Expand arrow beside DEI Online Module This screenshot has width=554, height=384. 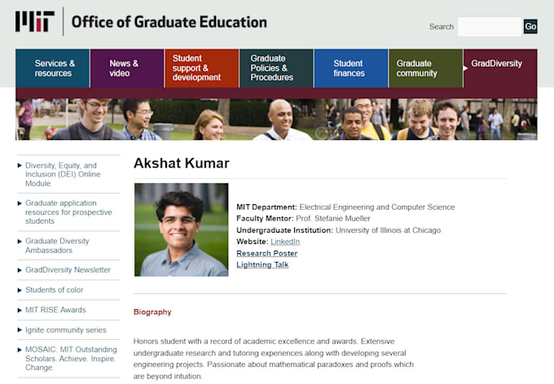20,165
